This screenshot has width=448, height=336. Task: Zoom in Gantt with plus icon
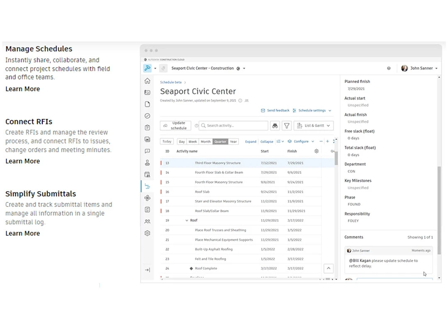pyautogui.click(x=328, y=141)
